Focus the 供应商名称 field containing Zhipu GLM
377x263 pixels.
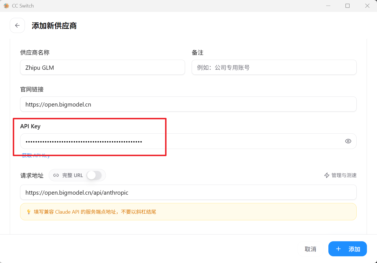click(103, 67)
